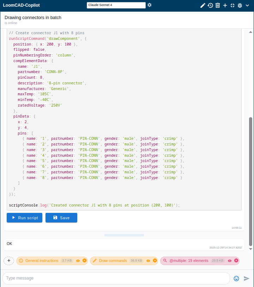Image resolution: width=254 pixels, height=287 pixels.
Task: Open model settings gear icon
Action: click(150, 5)
